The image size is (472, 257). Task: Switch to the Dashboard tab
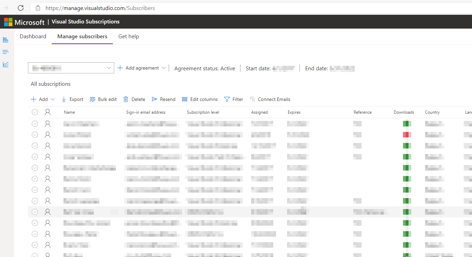33,37
